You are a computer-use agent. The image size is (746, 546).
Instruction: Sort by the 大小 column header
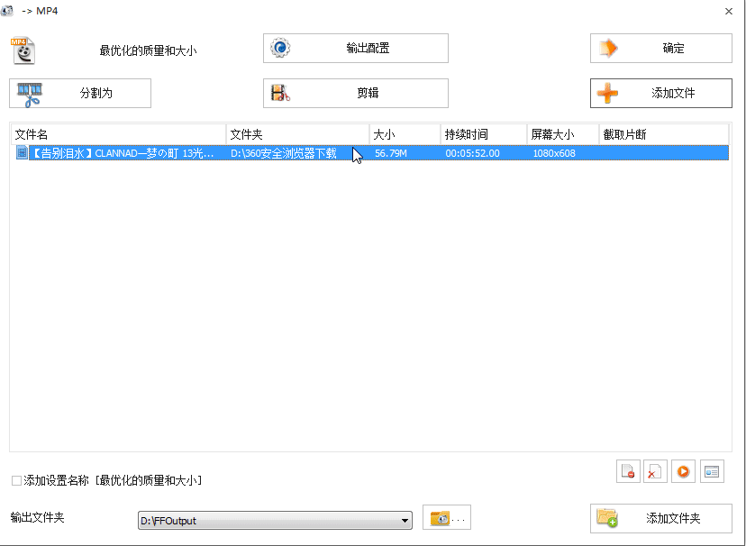(405, 134)
